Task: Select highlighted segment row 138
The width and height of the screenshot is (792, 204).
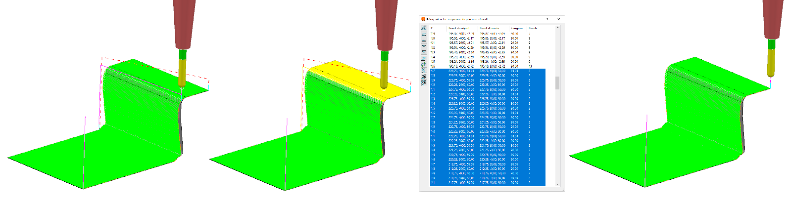Action: pos(487,76)
